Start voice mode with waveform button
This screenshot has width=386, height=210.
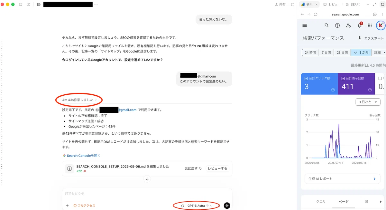coord(227,205)
